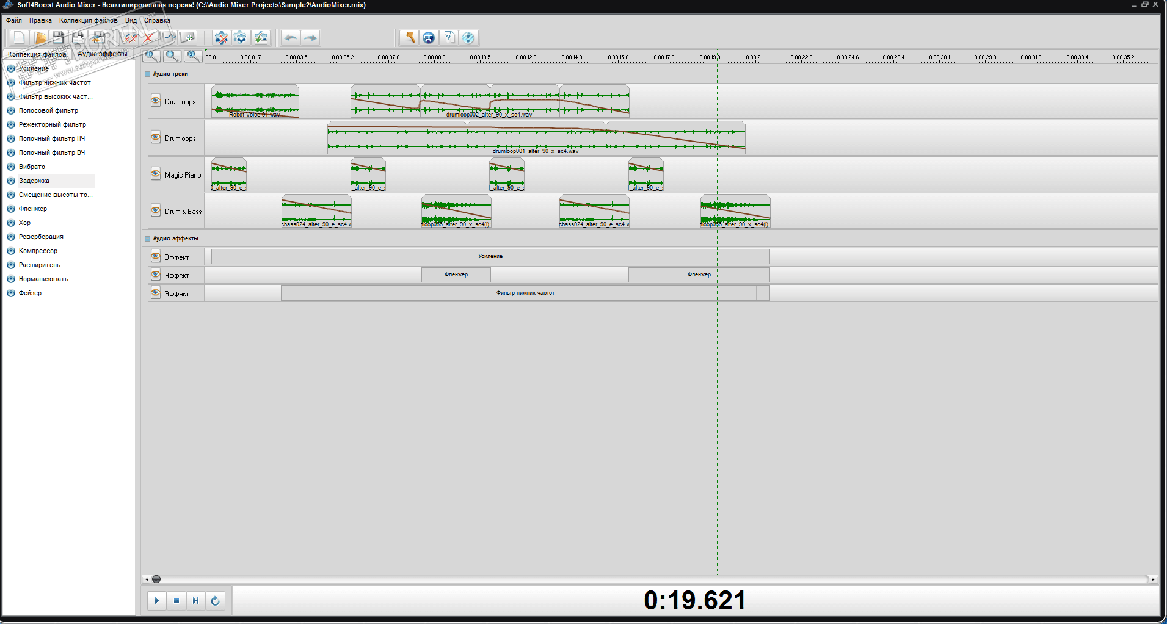
Task: Zoom in on the timeline with plus magnifier
Action: click(x=151, y=56)
